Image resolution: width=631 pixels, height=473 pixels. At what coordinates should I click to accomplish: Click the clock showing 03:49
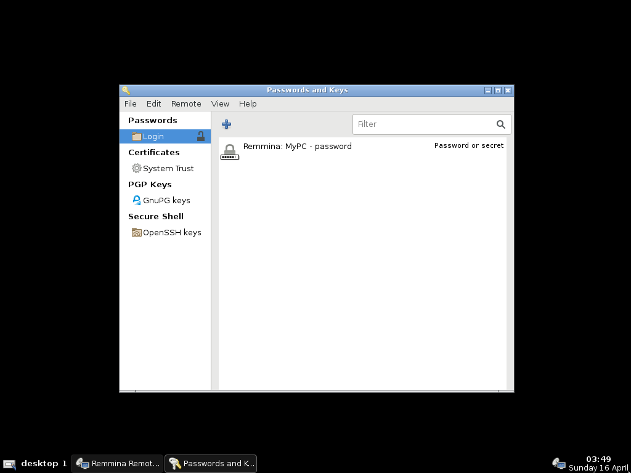[x=598, y=459]
